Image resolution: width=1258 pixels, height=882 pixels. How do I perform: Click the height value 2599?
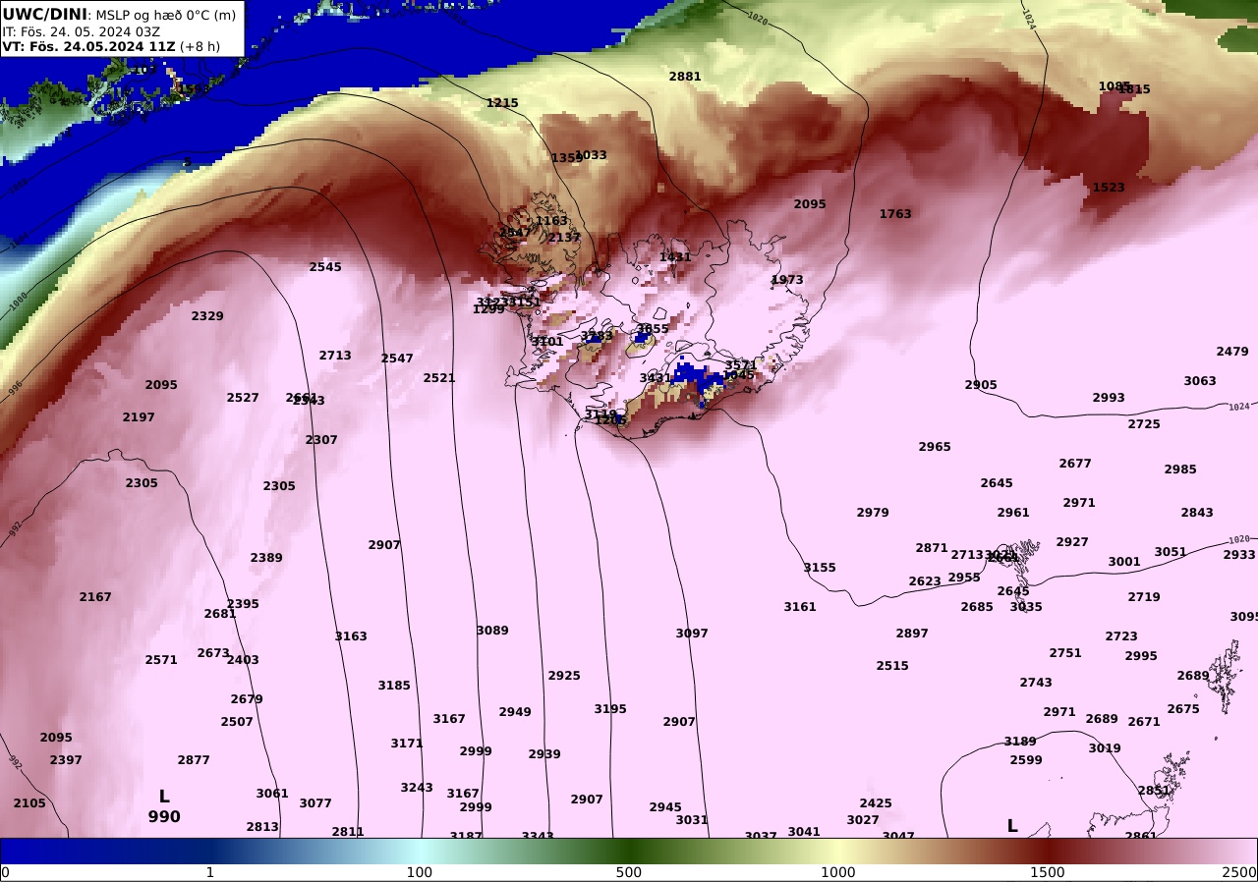pyautogui.click(x=1026, y=760)
